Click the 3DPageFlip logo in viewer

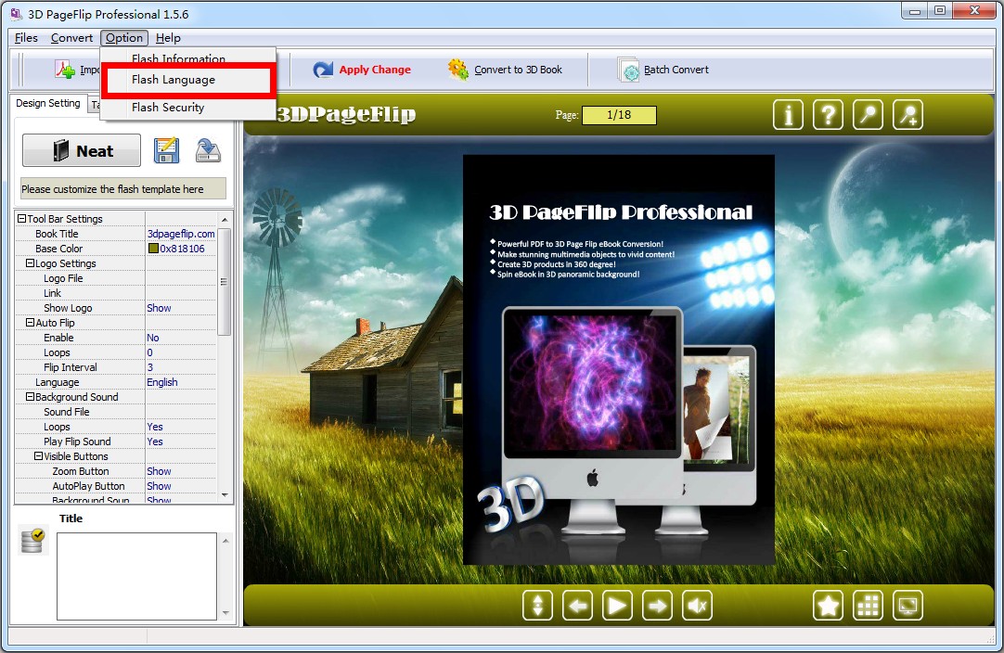point(346,114)
